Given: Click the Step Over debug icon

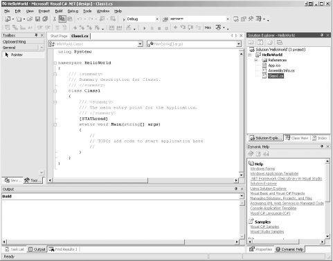Looking at the screenshot, I should [190, 28].
